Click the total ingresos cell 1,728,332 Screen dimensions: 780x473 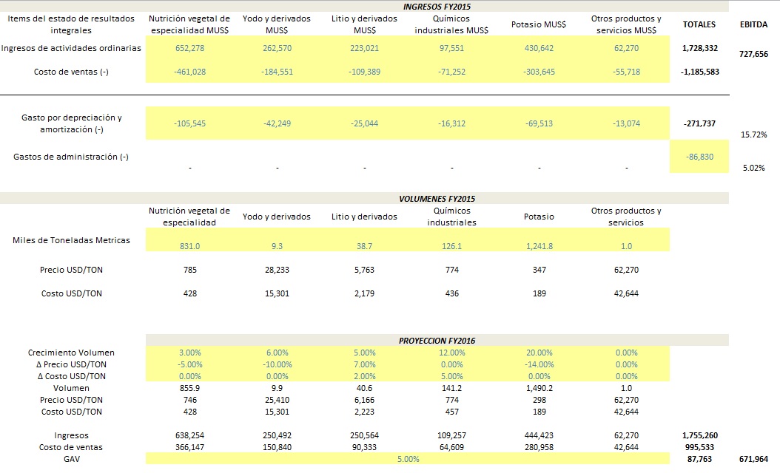(x=700, y=48)
